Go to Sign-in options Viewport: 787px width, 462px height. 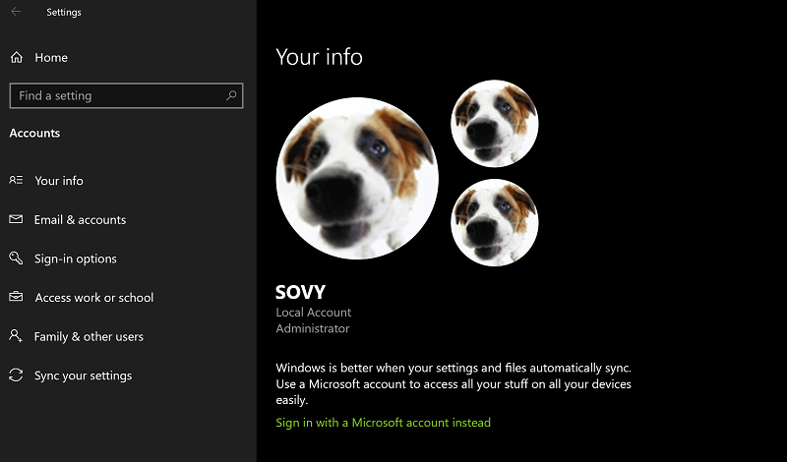click(76, 259)
